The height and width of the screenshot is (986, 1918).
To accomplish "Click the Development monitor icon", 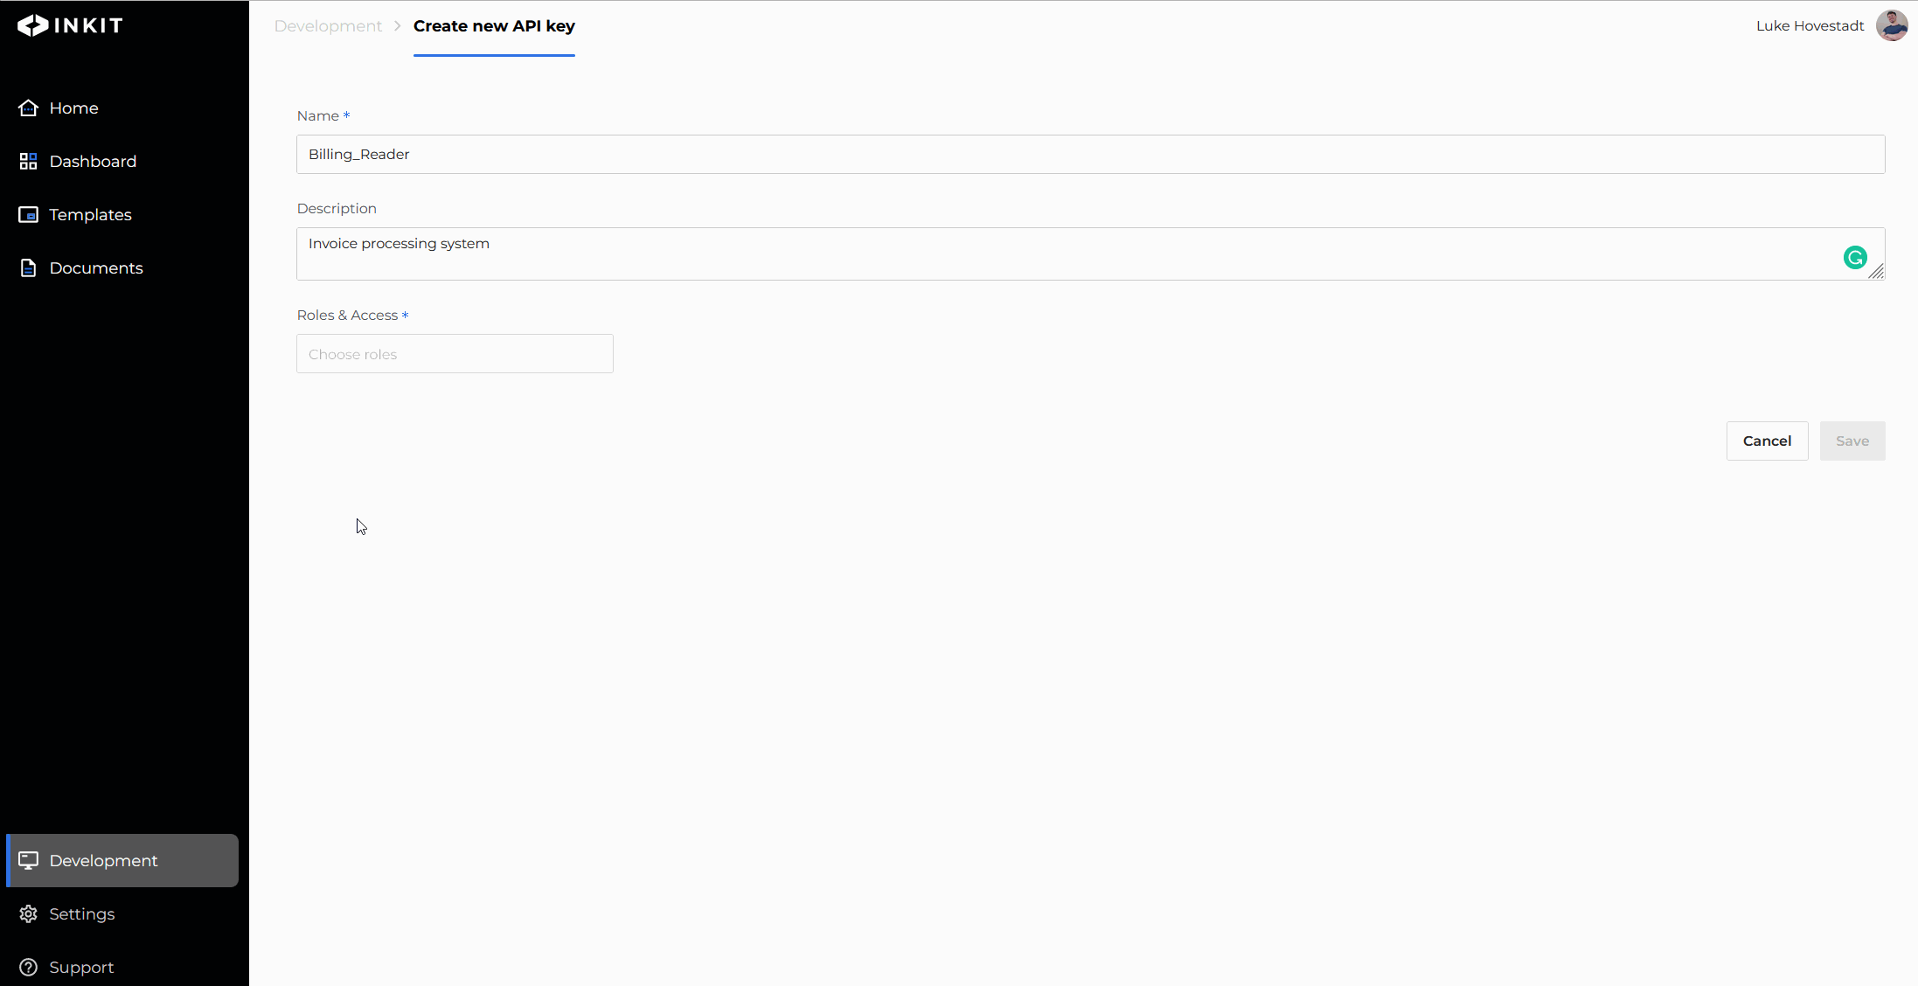I will [x=28, y=860].
